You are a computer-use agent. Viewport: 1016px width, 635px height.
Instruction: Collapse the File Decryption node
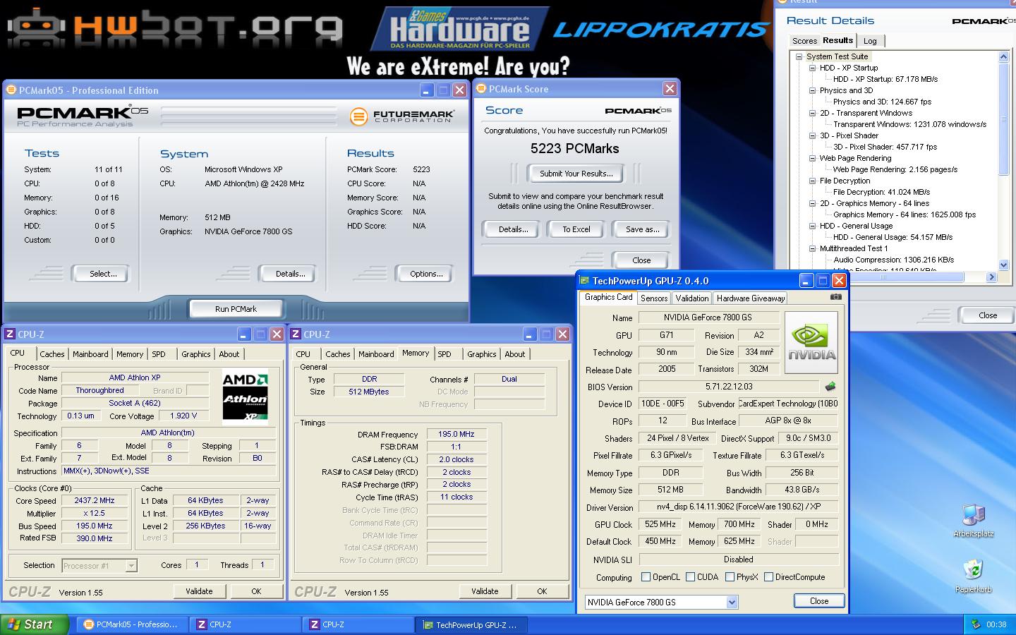click(x=813, y=181)
